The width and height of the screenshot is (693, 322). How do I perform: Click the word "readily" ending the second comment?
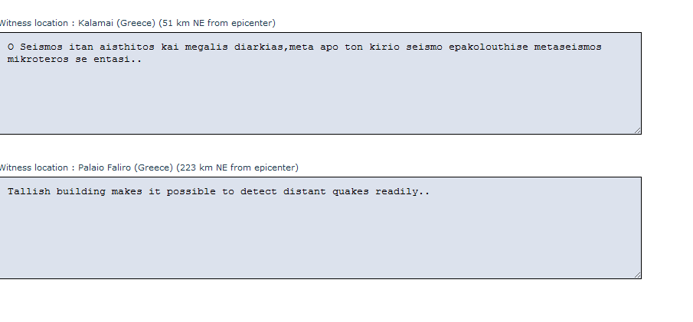coord(397,192)
